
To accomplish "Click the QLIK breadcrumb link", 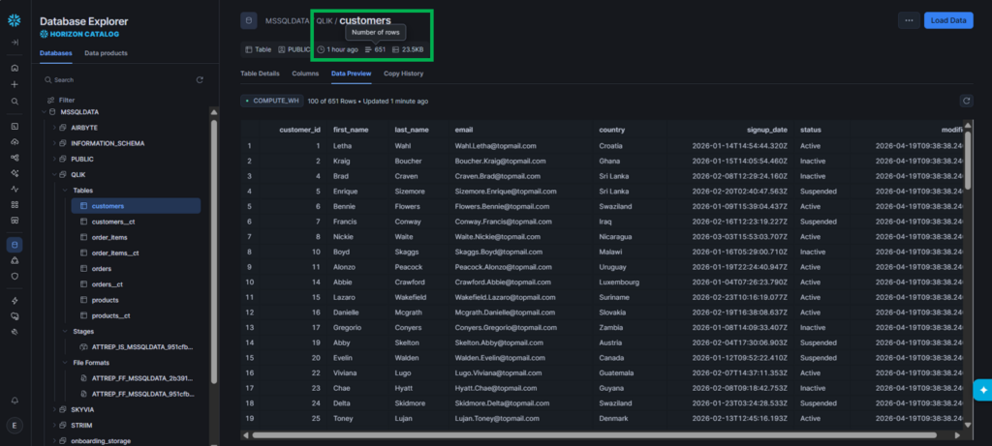I will tap(324, 21).
